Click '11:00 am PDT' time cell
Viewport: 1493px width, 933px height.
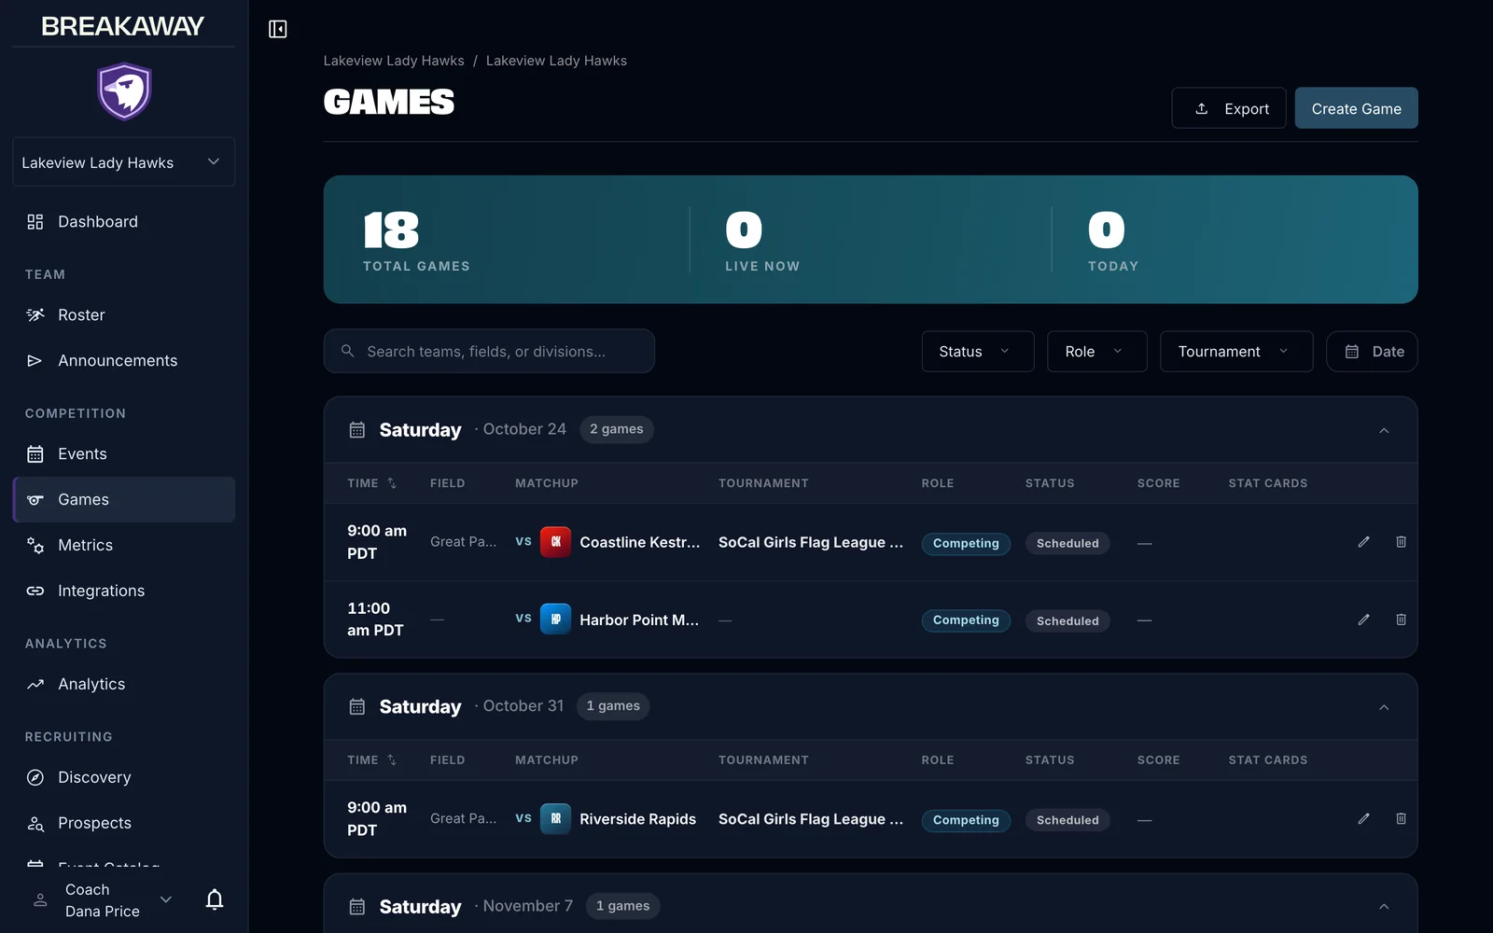pyautogui.click(x=375, y=620)
